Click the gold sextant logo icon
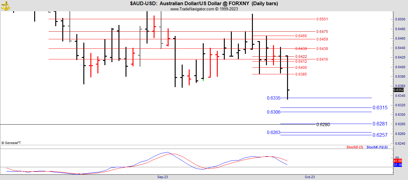The height and width of the screenshot is (180, 408). click(5, 5)
